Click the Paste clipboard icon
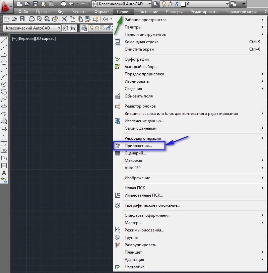 80,19
